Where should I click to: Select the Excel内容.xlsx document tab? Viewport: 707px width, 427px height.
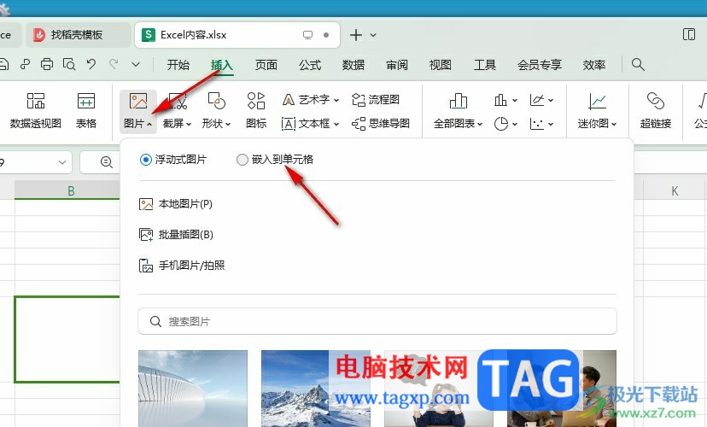point(237,35)
